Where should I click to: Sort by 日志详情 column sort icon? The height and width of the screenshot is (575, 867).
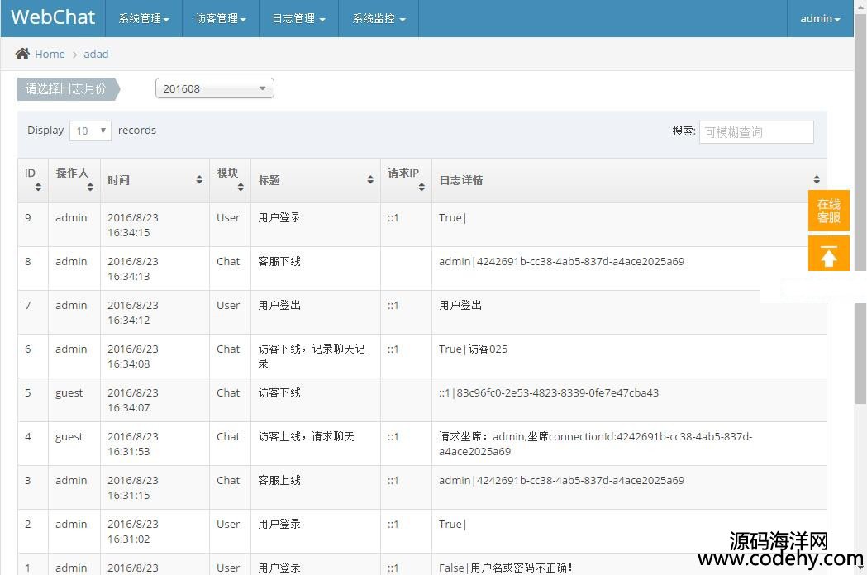tap(817, 180)
